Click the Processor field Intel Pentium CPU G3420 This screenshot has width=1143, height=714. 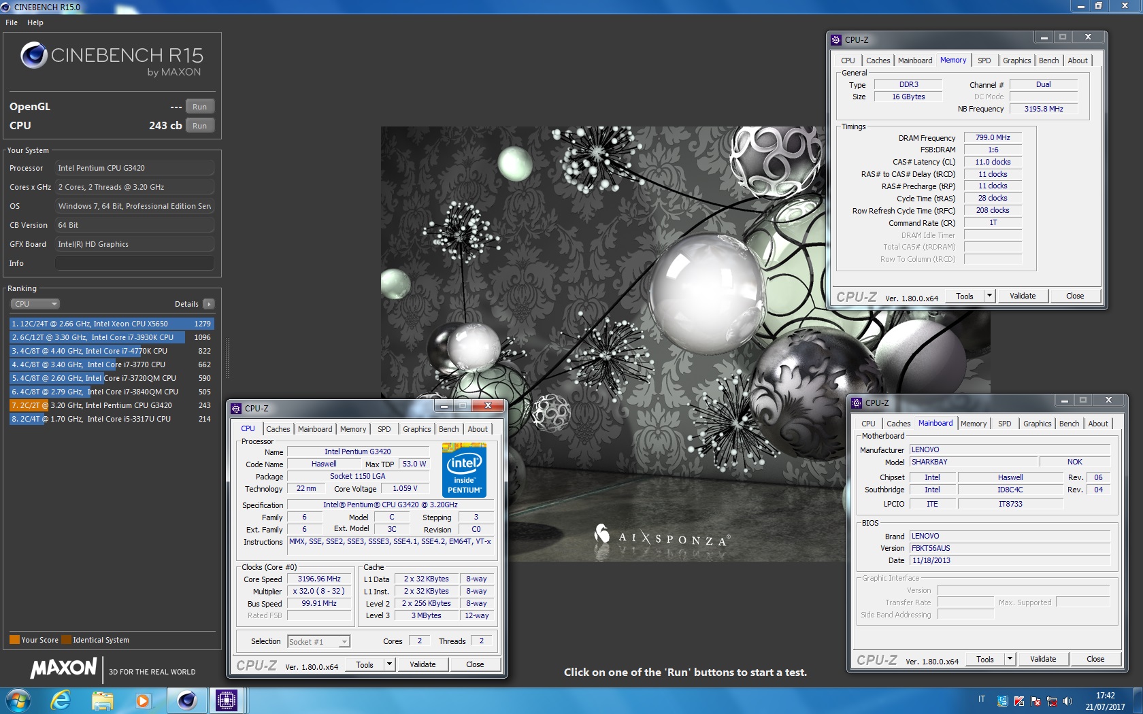click(x=135, y=168)
